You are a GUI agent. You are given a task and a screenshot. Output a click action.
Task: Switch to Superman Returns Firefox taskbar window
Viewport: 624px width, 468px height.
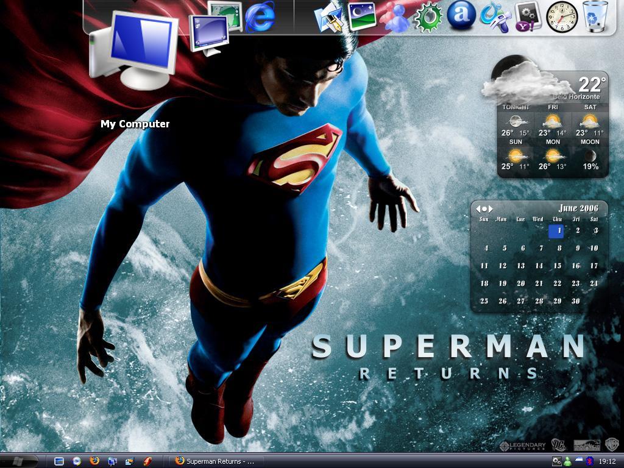(x=216, y=461)
